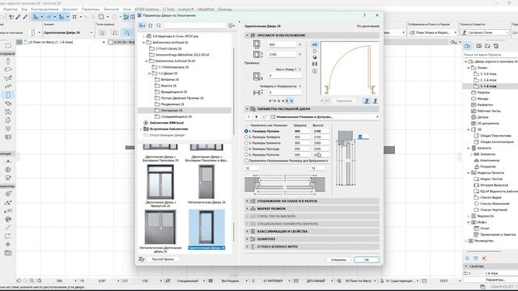
Task: Toggle the second door flip orientation icon
Action: point(375,101)
